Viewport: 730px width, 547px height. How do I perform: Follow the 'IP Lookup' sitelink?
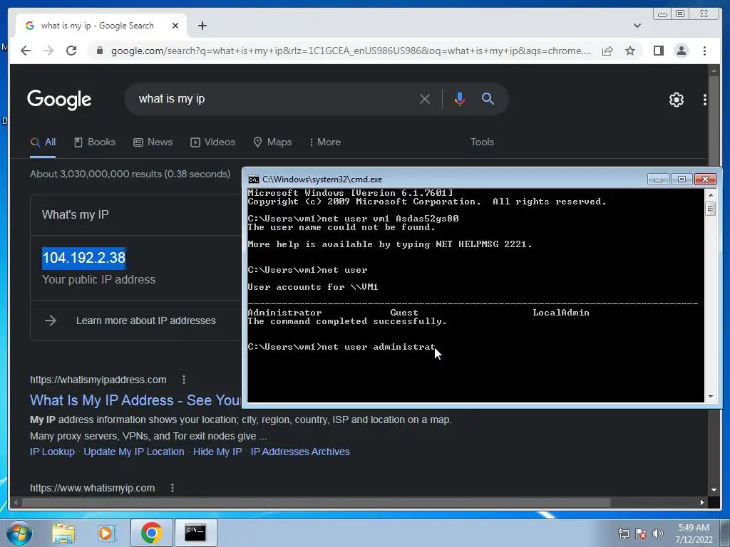point(52,452)
